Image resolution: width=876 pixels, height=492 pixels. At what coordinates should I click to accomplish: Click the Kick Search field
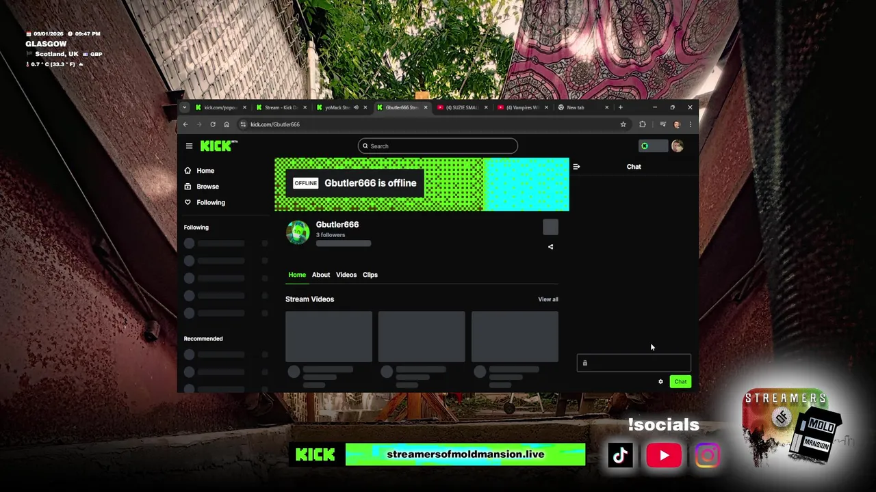(438, 146)
